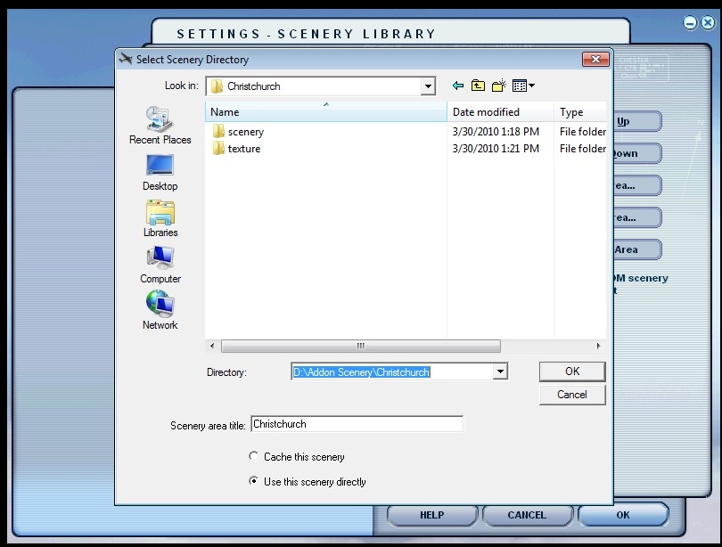Select the scenery folder

pos(245,132)
